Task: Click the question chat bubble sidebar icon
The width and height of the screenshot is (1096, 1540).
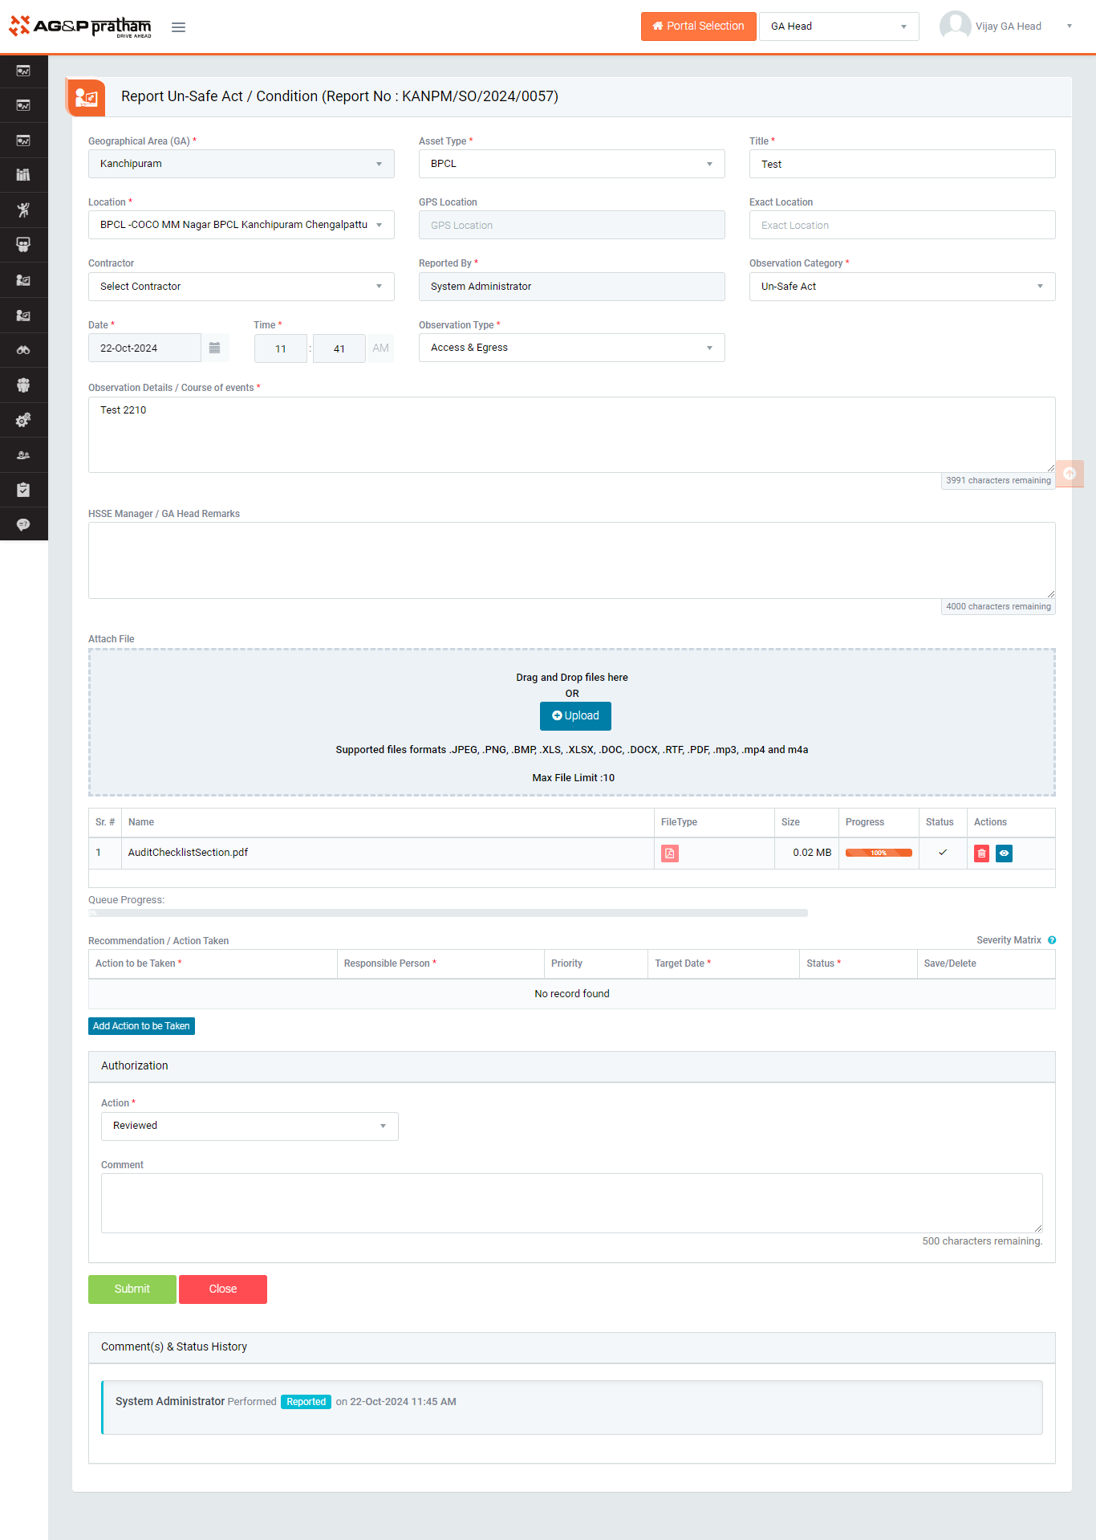Action: coord(23,524)
